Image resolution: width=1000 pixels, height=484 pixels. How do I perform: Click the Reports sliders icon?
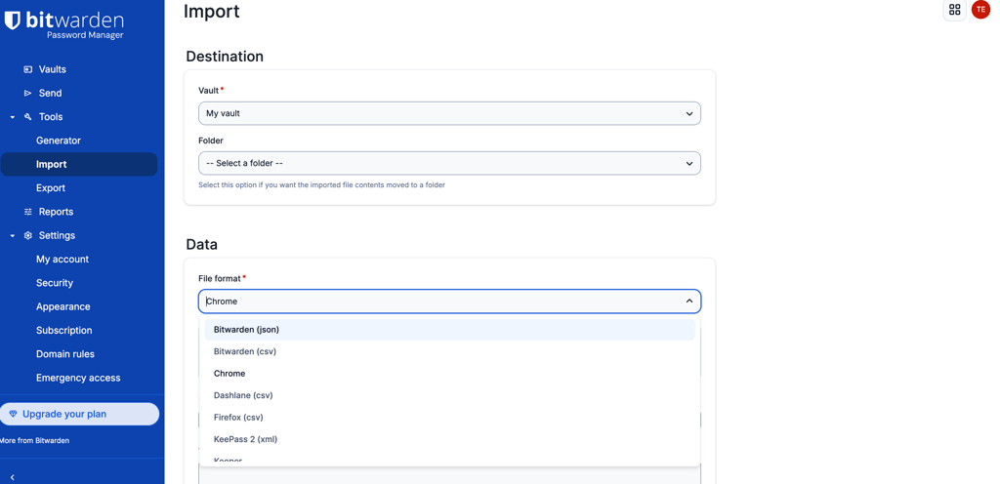27,212
